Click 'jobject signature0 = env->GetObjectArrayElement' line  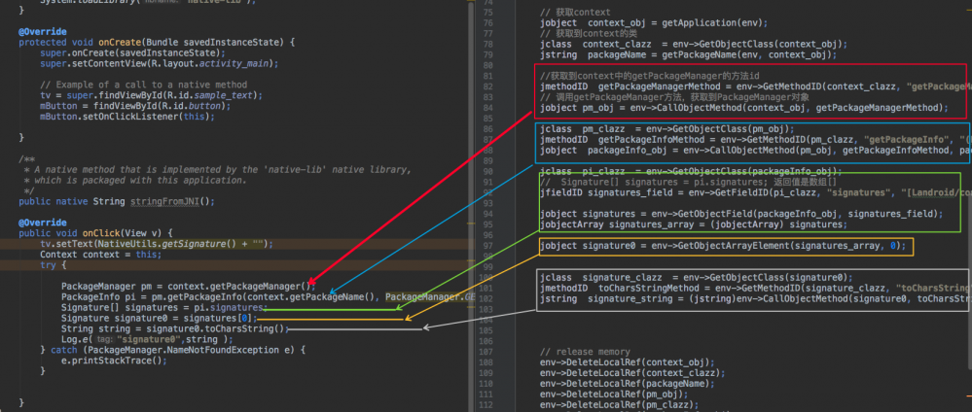723,245
